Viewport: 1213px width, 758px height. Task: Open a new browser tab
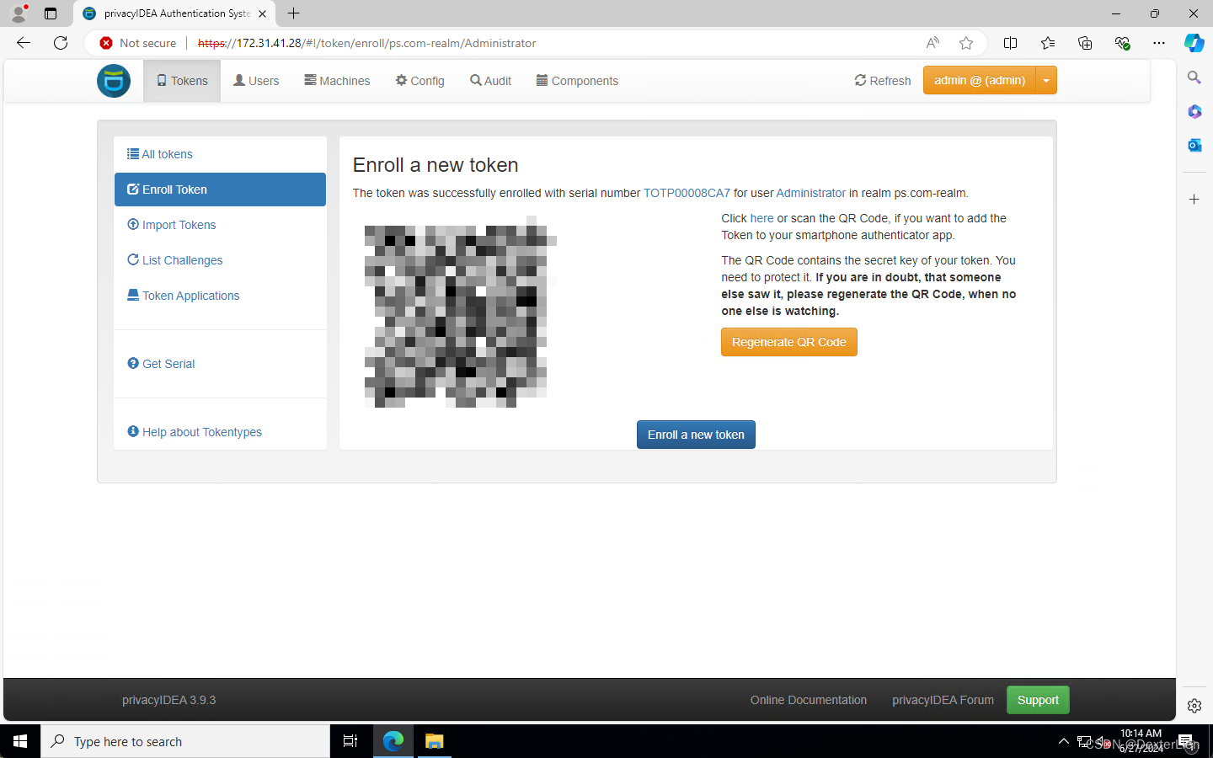294,13
